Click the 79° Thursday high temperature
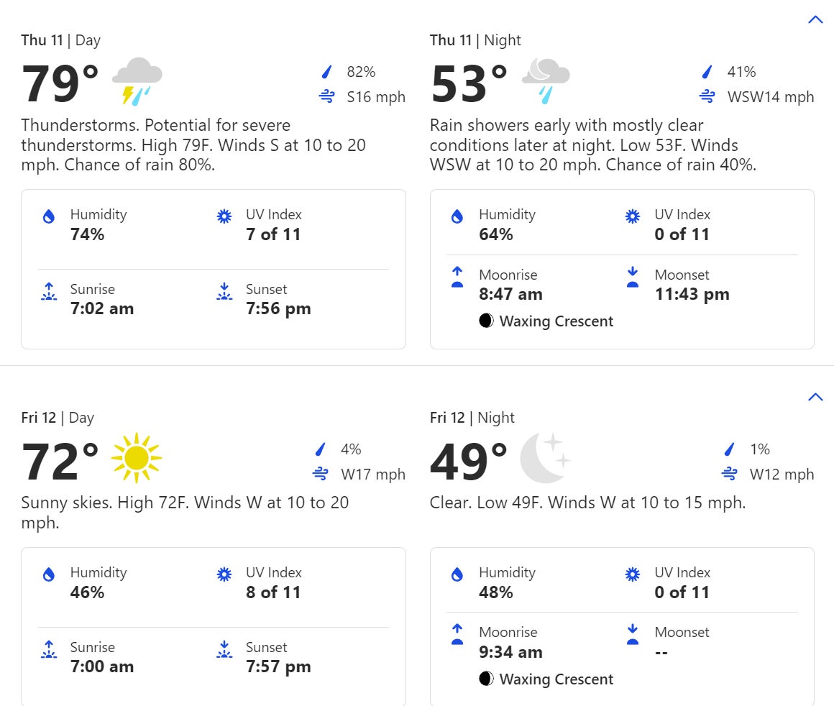The width and height of the screenshot is (834, 706). (x=60, y=84)
